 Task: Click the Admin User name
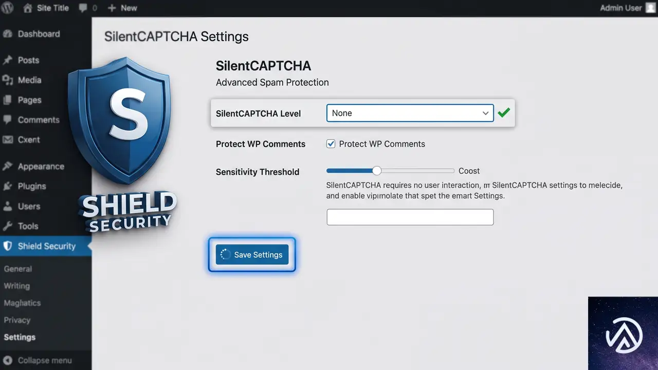(621, 8)
